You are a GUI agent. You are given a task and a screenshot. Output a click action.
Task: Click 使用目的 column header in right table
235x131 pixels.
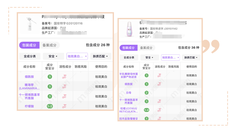pos(192,67)
